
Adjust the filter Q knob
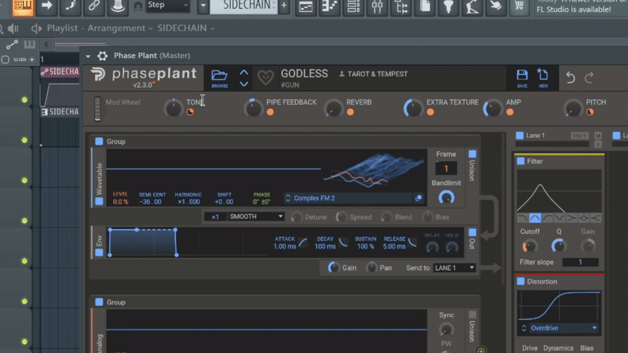tap(559, 246)
